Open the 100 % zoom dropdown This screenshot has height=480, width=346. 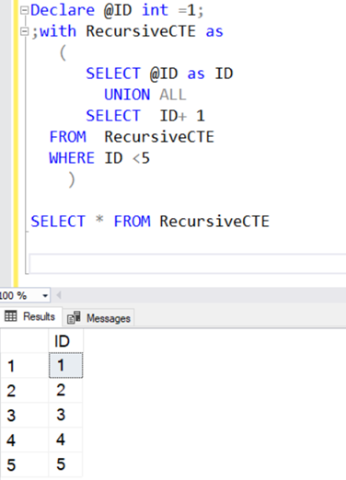pos(45,296)
